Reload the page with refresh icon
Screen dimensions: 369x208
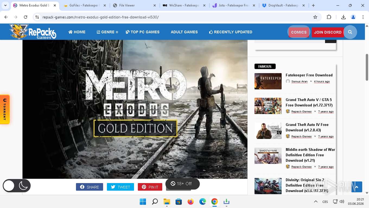pos(26,17)
